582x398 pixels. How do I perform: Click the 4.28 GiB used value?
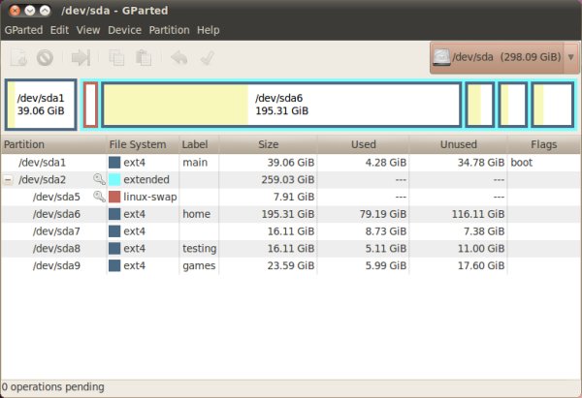point(386,163)
